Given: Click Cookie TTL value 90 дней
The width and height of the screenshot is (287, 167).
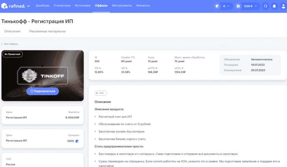Looking at the screenshot, I should tap(126, 61).
